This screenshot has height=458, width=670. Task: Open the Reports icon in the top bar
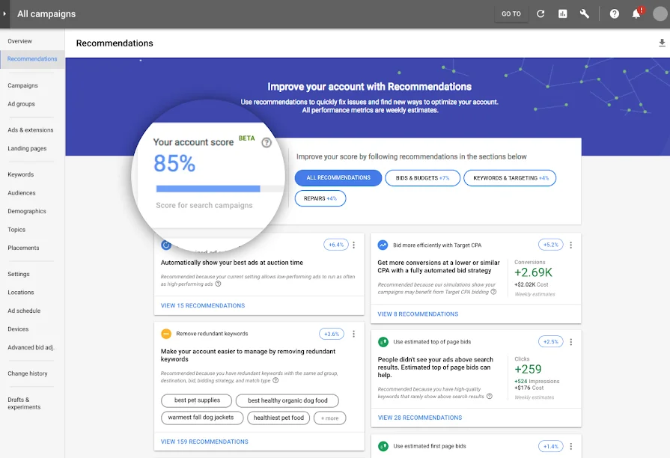point(564,13)
